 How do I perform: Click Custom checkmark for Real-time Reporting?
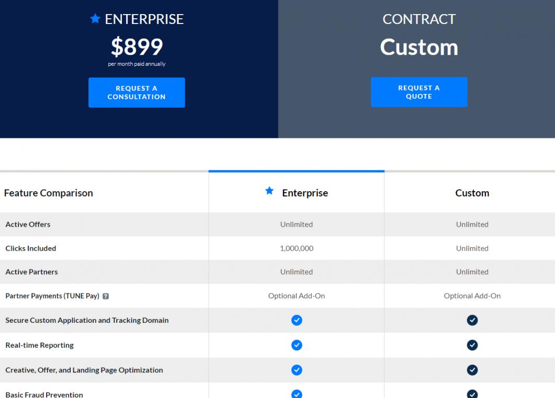[472, 345]
